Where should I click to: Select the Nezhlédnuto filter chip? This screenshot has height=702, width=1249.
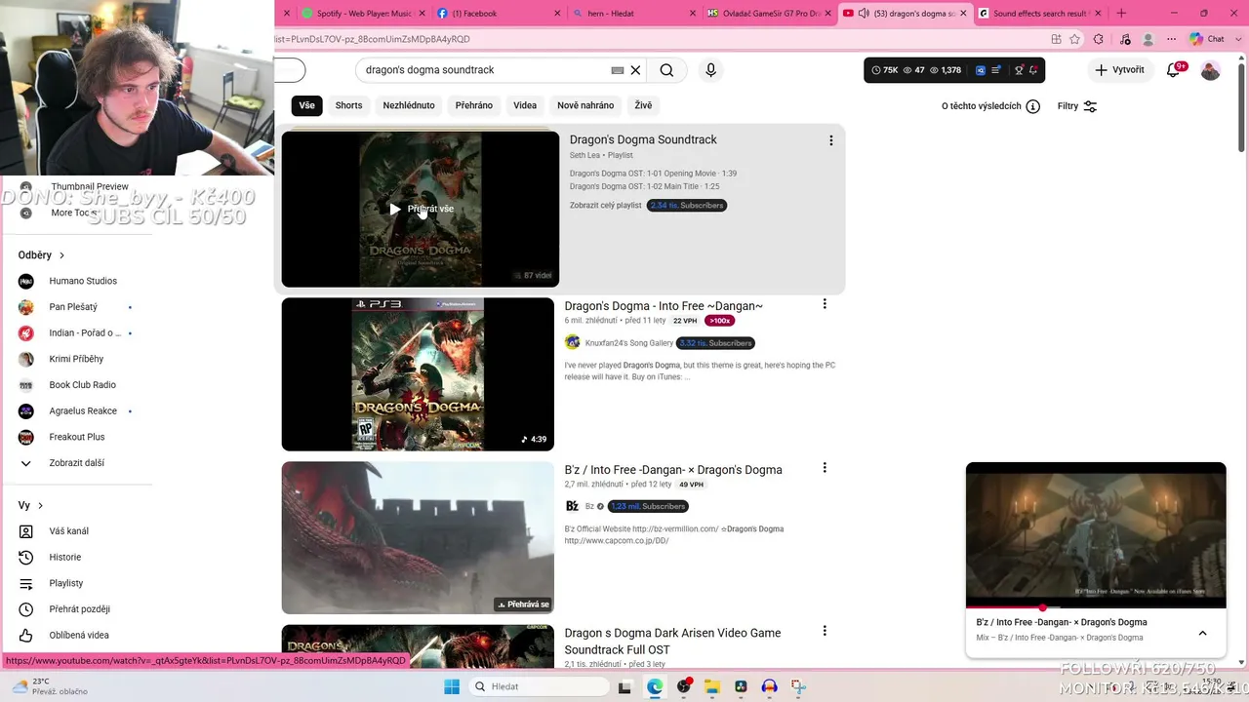409,105
